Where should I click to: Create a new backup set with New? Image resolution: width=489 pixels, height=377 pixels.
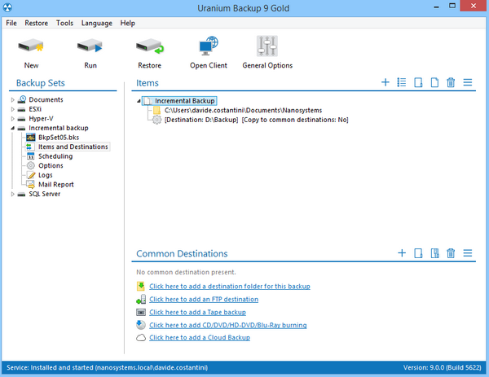tap(31, 53)
